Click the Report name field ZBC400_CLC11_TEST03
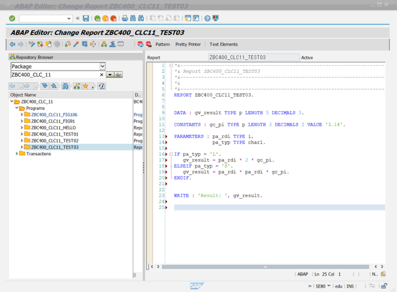397x292 pixels. pos(254,58)
